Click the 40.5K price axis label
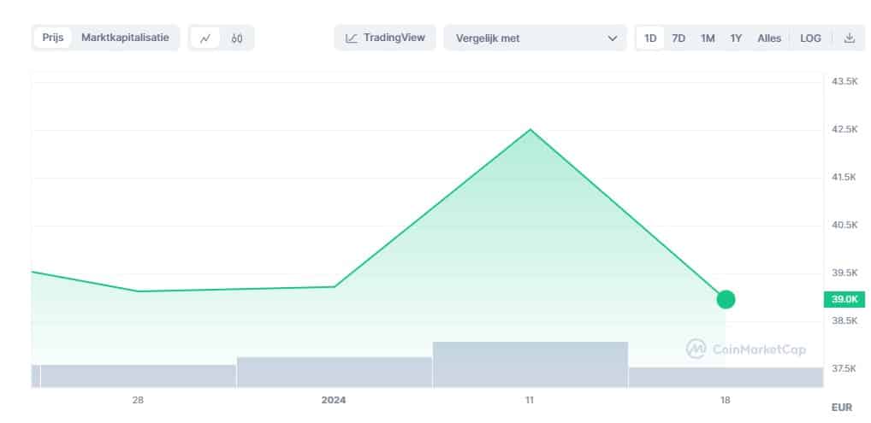 [844, 225]
